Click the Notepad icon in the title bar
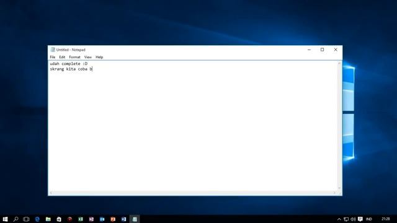The height and width of the screenshot is (223, 397). (x=53, y=50)
